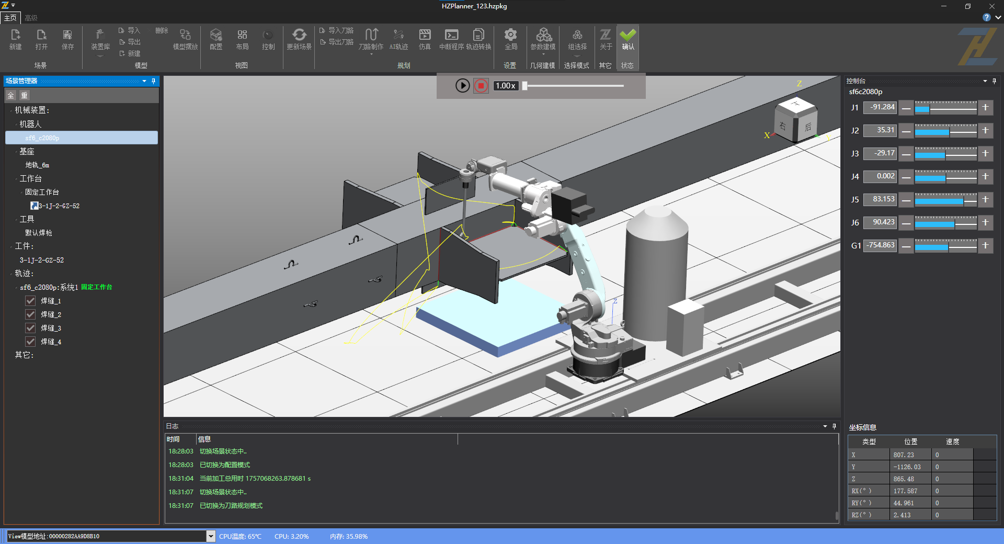Viewport: 1004px width, 544px height.
Task: Collapse the 机械装置 tree node
Action: [x=11, y=110]
